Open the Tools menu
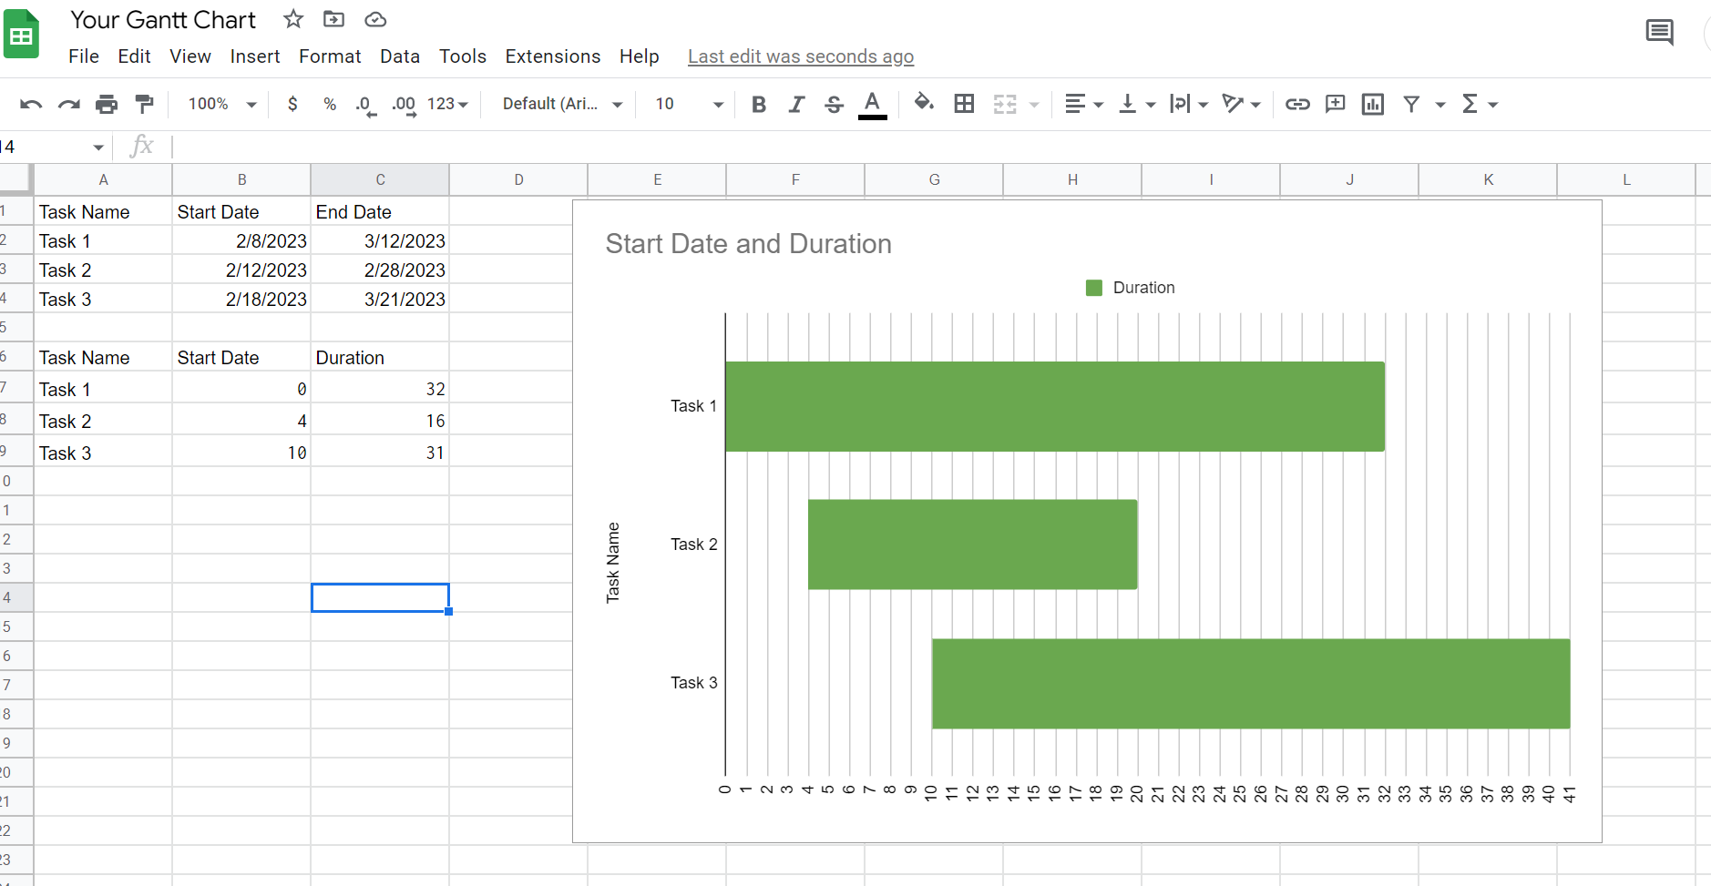The height and width of the screenshot is (886, 1711). click(463, 56)
